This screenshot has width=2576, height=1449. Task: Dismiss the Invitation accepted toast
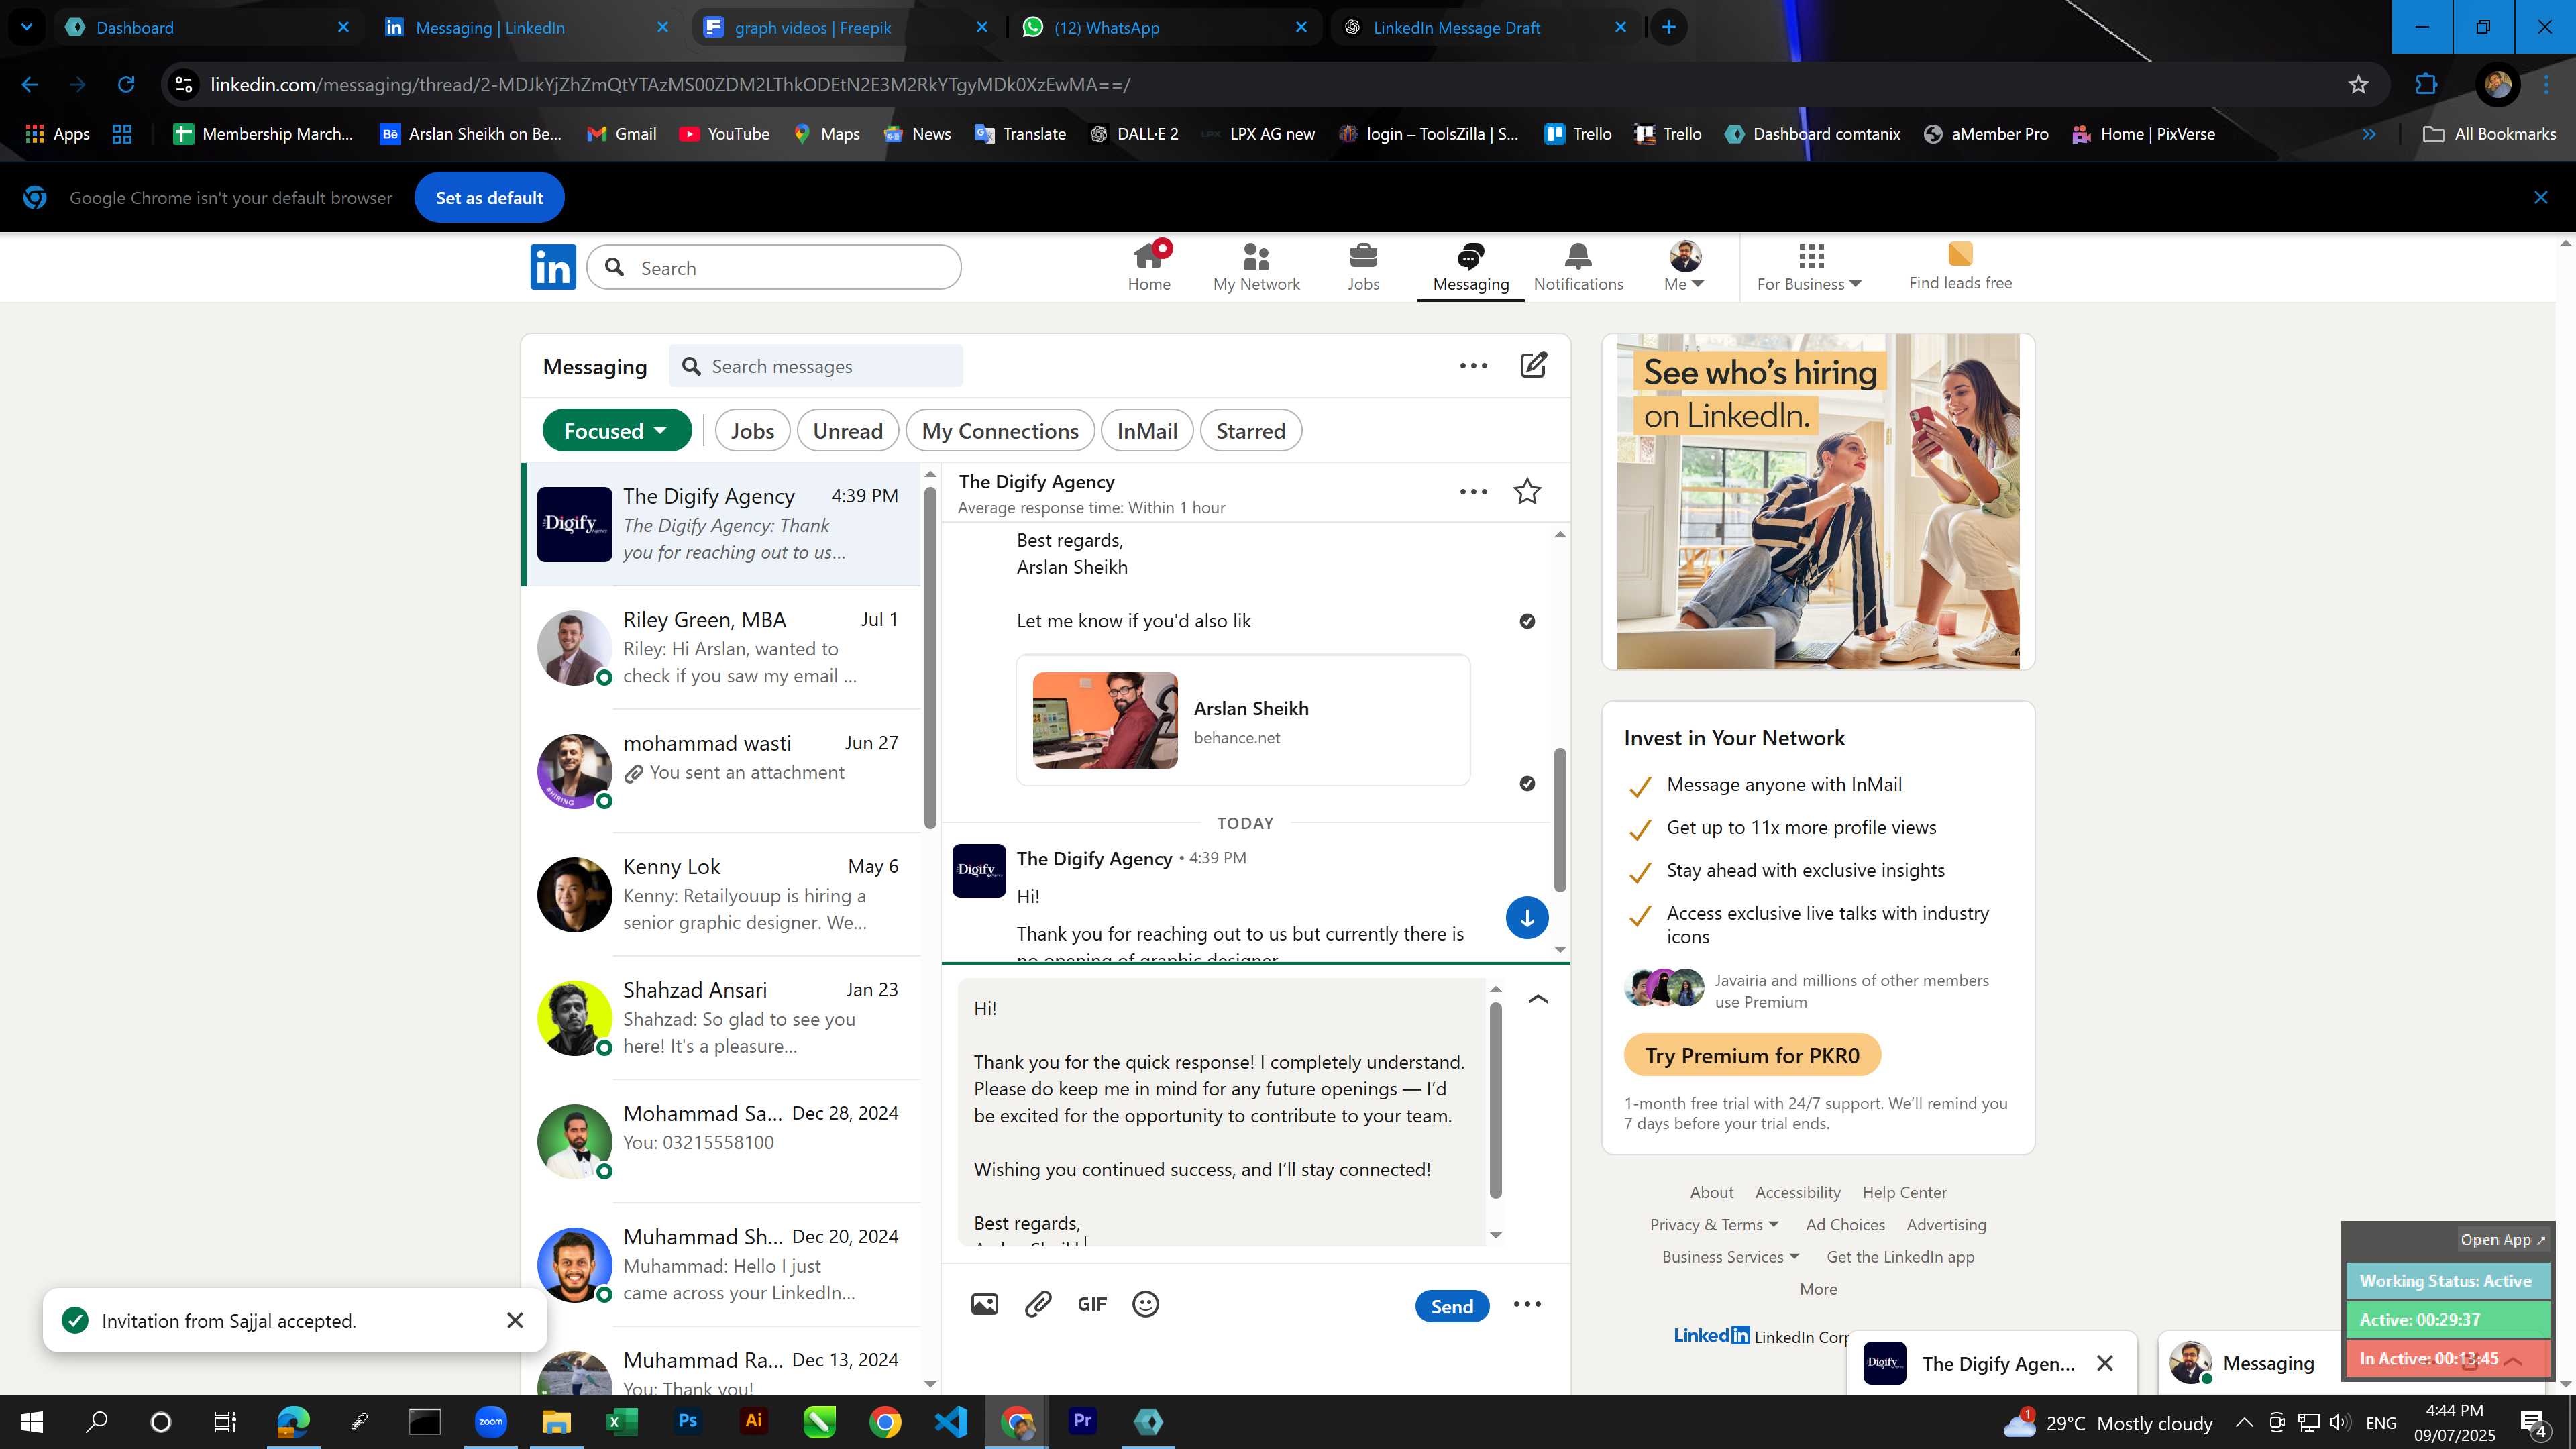coord(515,1321)
